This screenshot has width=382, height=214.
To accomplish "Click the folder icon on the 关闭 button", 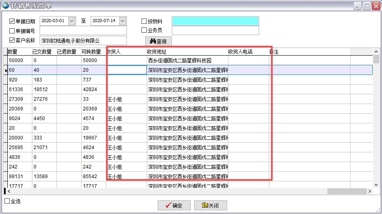I will 205,206.
